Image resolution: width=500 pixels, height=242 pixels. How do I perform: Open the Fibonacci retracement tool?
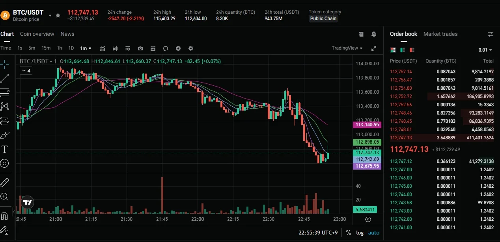pos(5,92)
